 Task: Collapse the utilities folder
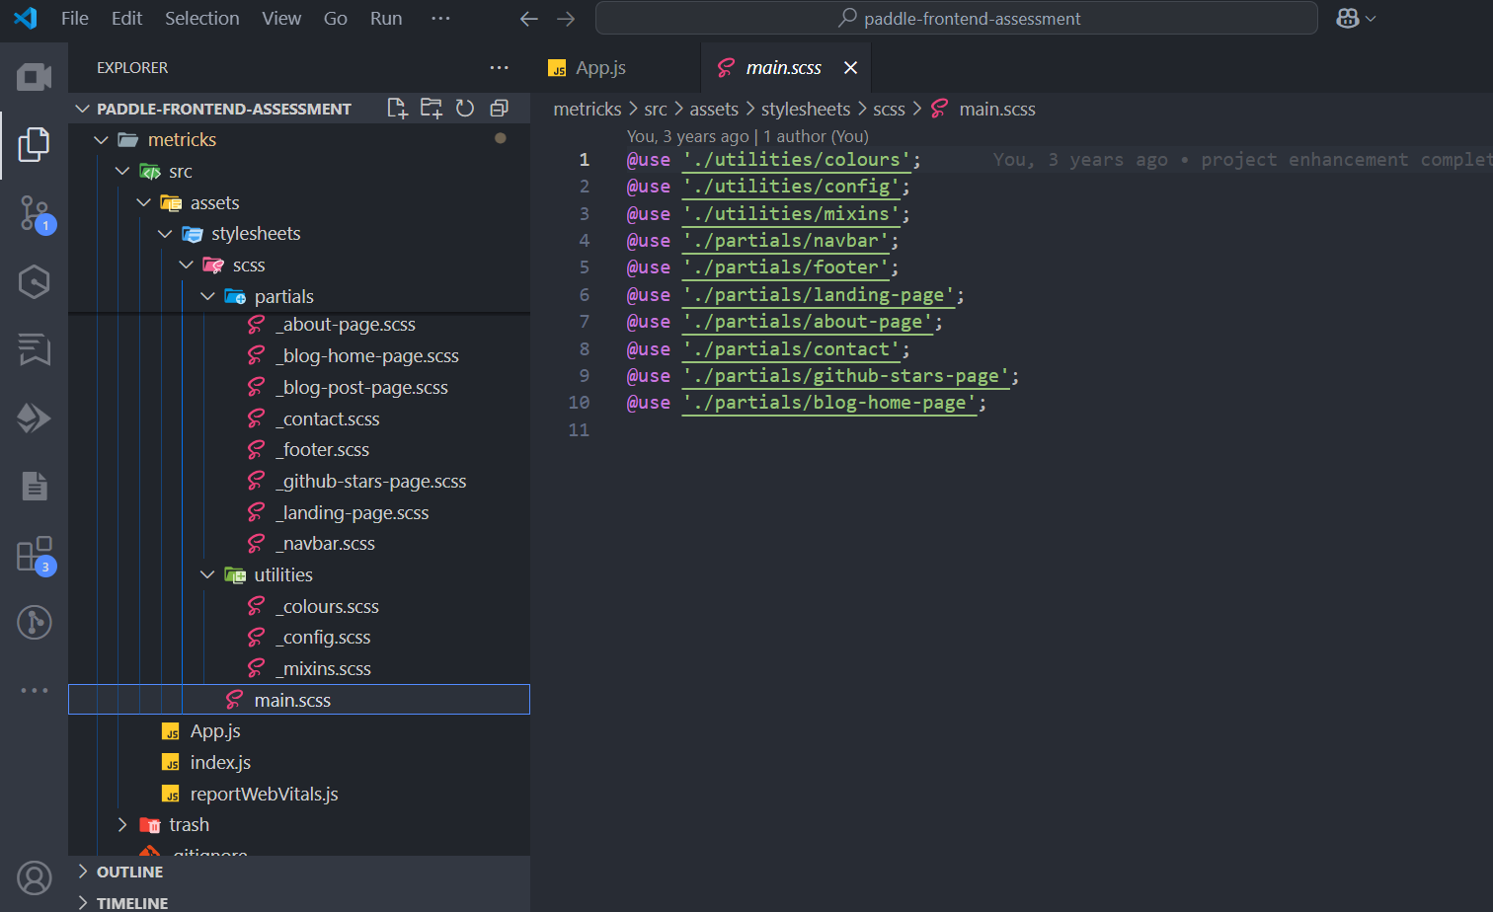point(282,575)
